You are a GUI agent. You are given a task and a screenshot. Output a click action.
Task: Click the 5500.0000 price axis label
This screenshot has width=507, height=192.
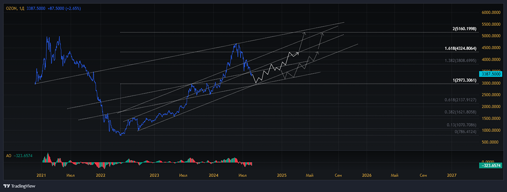click(491, 24)
